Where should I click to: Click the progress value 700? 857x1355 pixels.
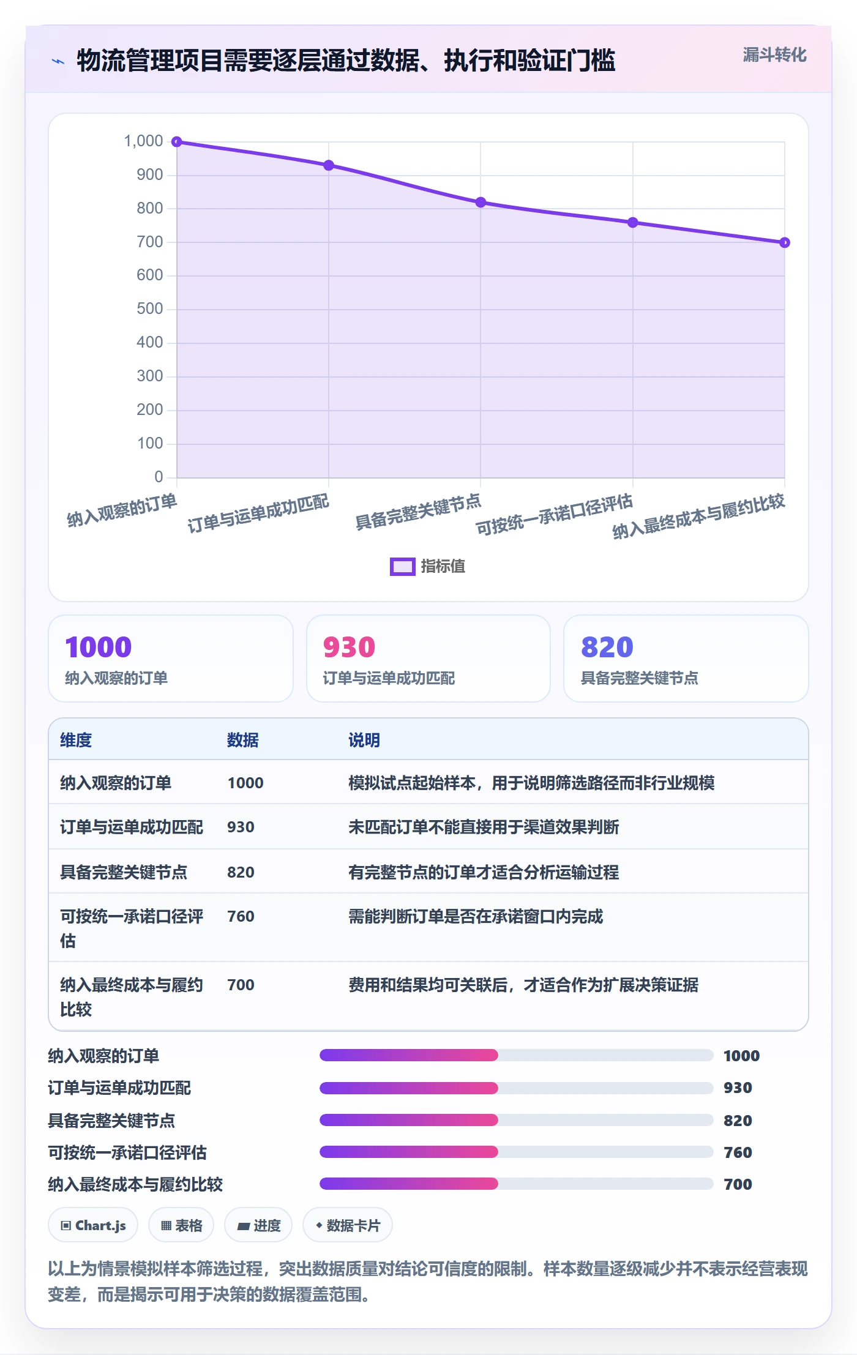[738, 1184]
